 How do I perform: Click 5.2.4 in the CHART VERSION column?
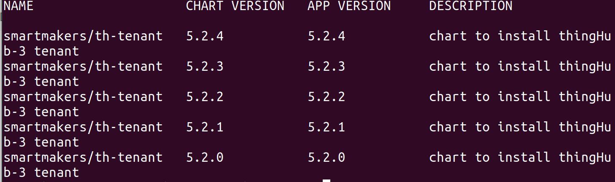[x=204, y=36]
